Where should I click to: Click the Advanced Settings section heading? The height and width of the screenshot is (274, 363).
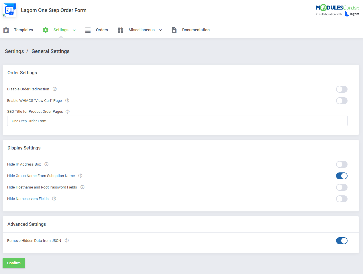[27, 224]
